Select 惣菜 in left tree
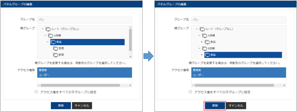 61,48
